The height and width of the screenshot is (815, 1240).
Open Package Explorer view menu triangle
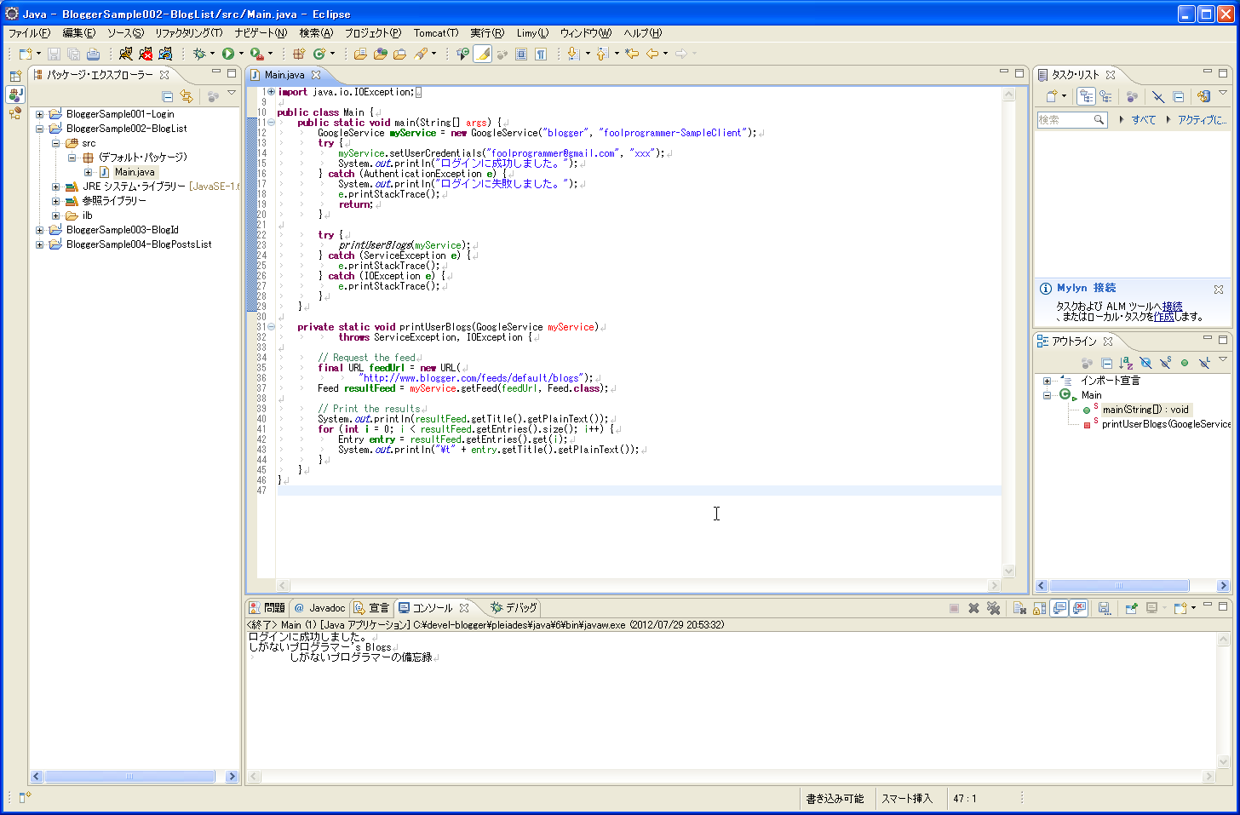coord(232,93)
